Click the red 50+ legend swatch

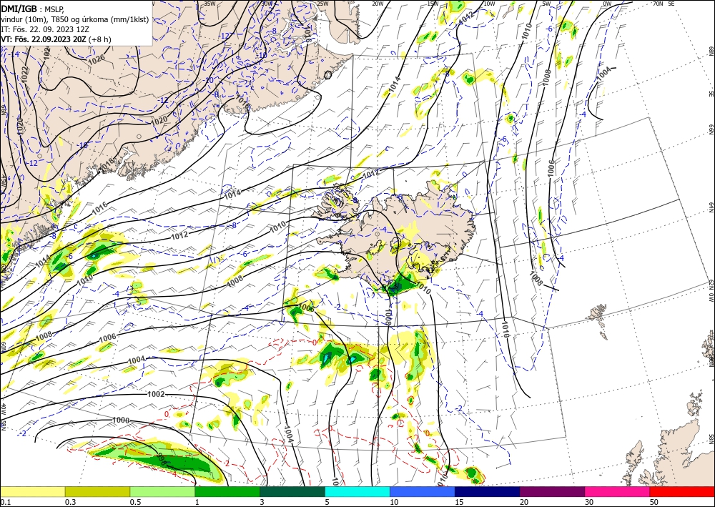pyautogui.click(x=682, y=491)
